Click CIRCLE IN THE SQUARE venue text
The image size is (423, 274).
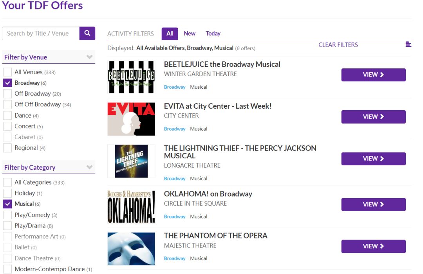pos(195,204)
